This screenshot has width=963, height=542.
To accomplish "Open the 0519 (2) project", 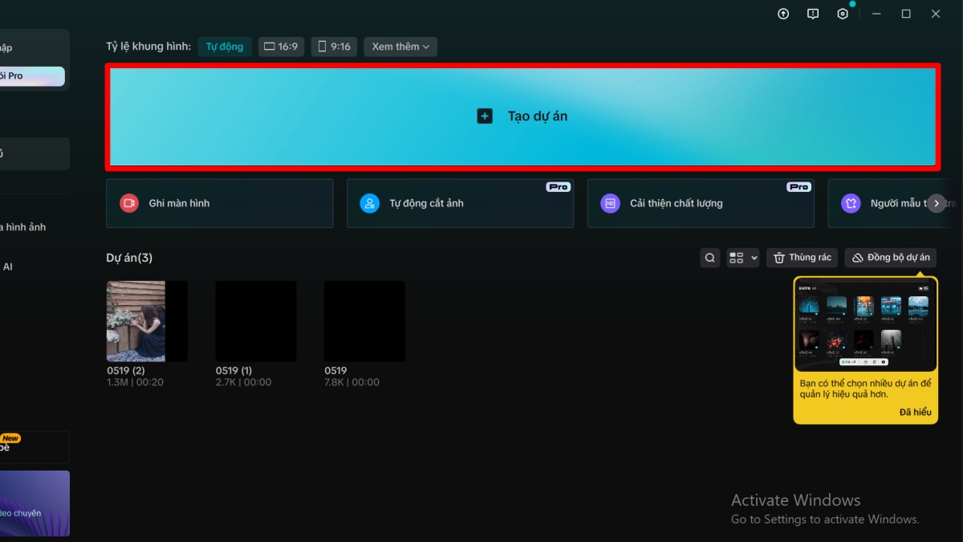I will pyautogui.click(x=147, y=320).
